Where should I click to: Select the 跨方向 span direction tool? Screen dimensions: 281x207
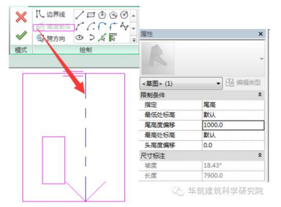coord(51,38)
